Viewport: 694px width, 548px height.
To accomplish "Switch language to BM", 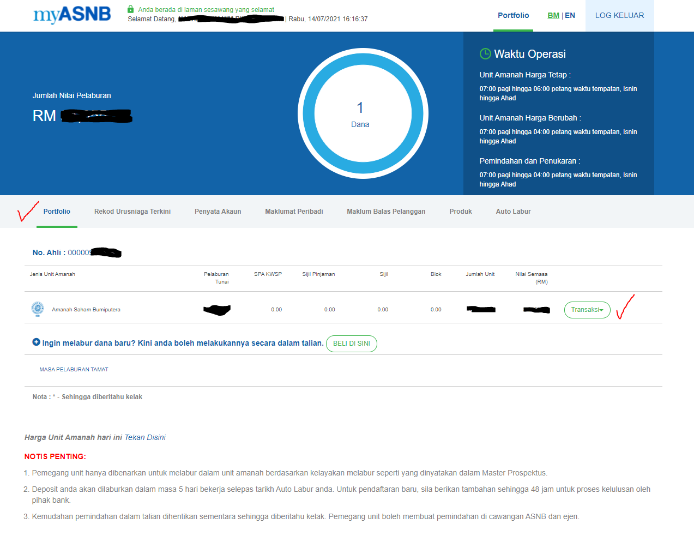I will (553, 15).
